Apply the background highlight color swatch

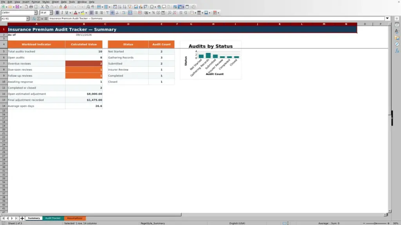[82, 12]
